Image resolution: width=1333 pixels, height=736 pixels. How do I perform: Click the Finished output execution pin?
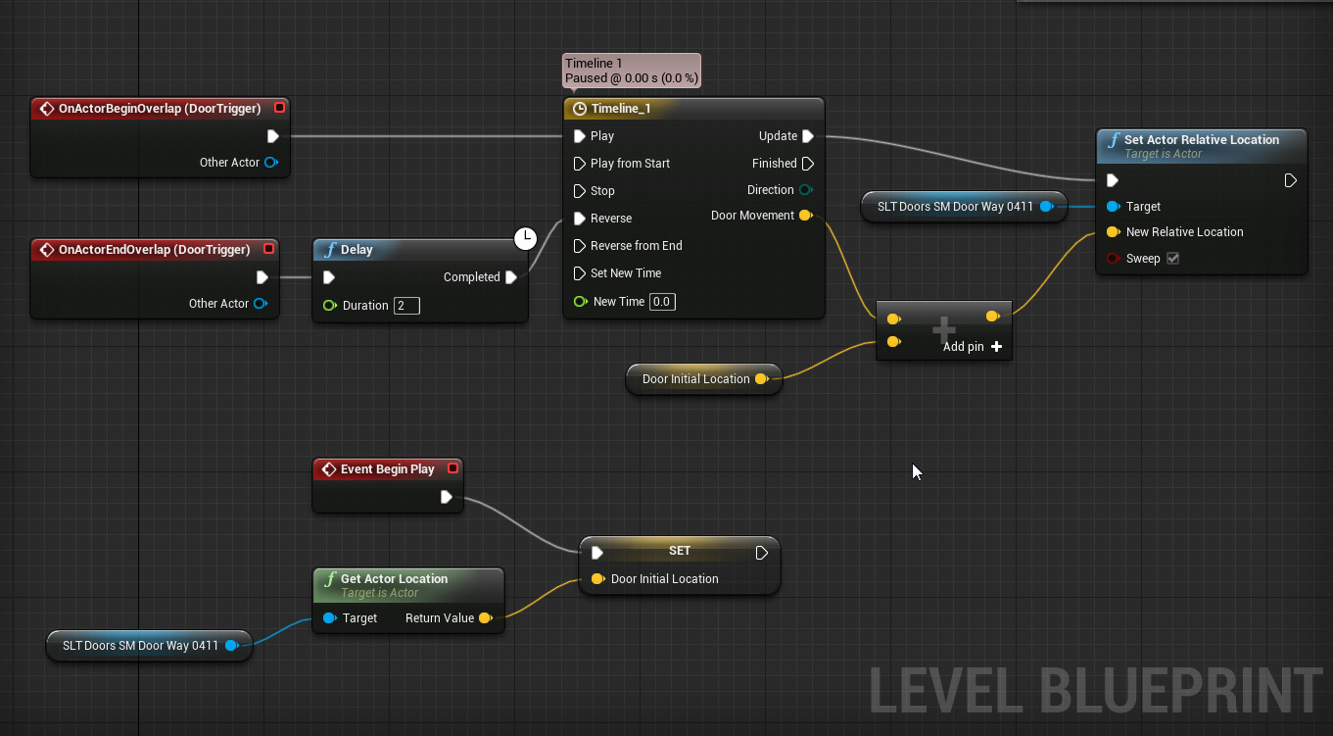pyautogui.click(x=808, y=164)
